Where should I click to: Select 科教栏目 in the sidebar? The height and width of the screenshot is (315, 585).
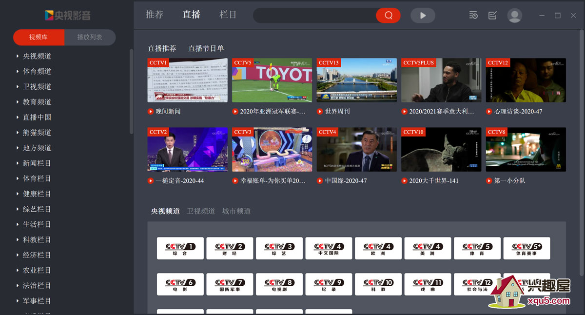37,239
